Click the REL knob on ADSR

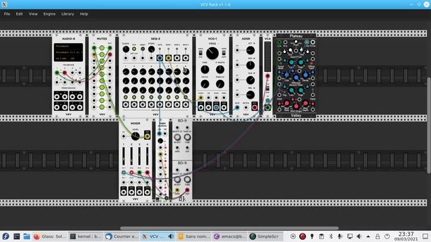(x=250, y=95)
